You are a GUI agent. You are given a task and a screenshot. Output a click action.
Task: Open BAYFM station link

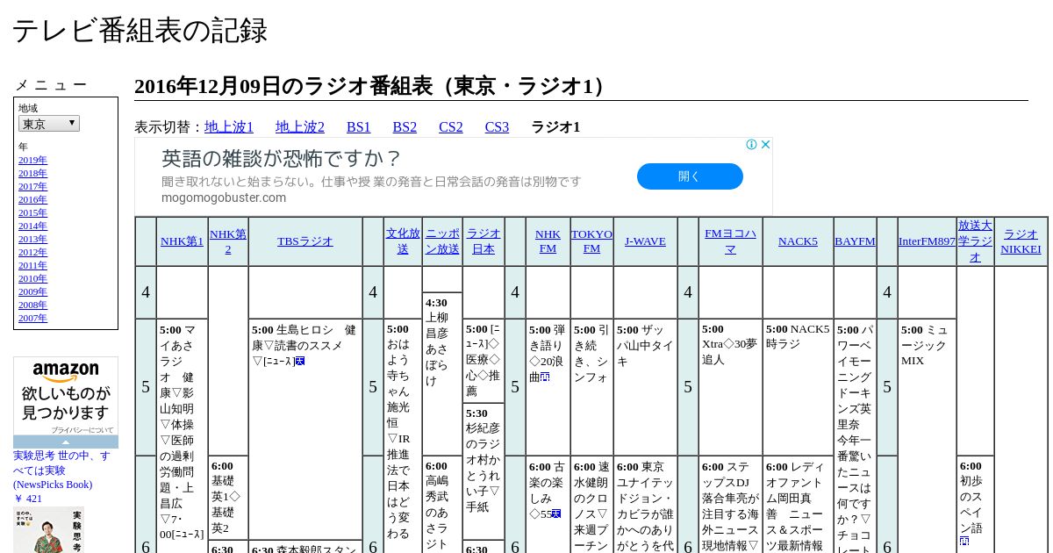(x=855, y=241)
